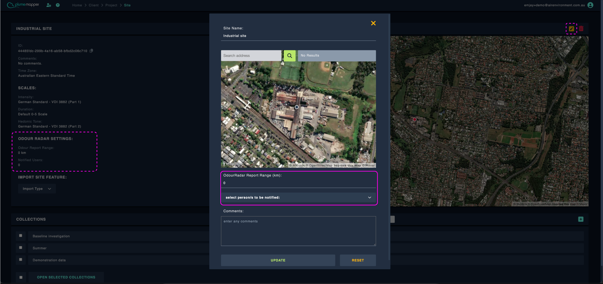The height and width of the screenshot is (284, 603).
Task: Go to Home in the breadcrumb
Action: pos(77,5)
